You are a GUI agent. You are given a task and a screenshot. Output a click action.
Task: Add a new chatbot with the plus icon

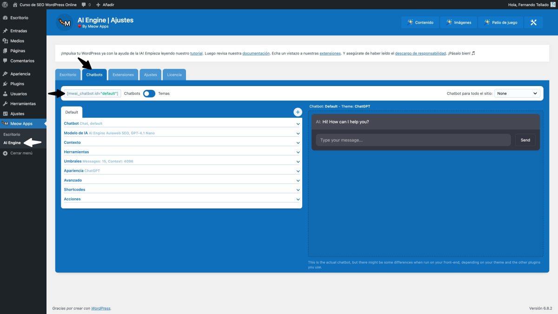297,112
